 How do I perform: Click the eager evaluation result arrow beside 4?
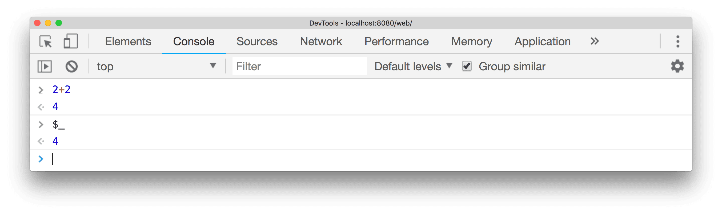[x=42, y=141]
